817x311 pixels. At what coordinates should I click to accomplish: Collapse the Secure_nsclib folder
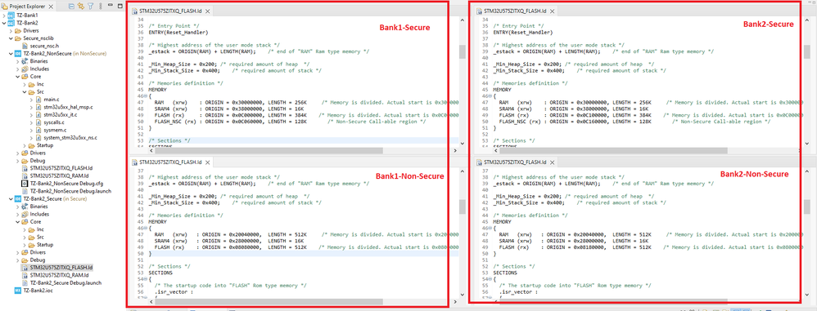click(11, 38)
